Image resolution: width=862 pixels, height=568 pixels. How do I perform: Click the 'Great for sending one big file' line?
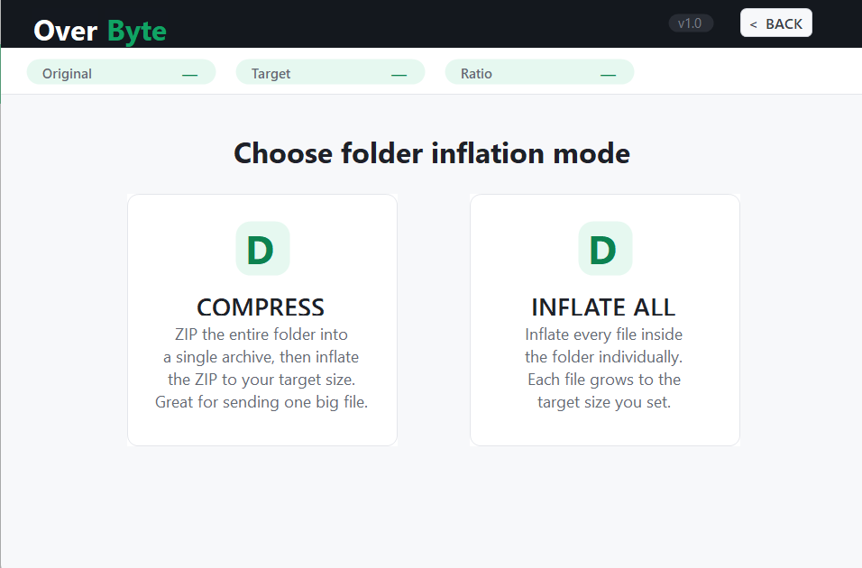[x=261, y=402]
